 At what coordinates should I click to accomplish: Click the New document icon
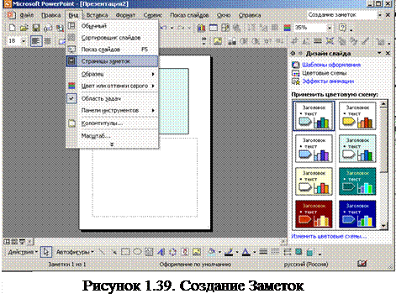tap(12, 28)
